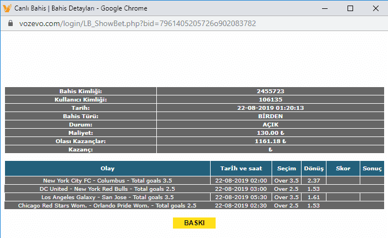388x238 pixels.
Task: Click the AÇIK status value
Action: pos(270,125)
